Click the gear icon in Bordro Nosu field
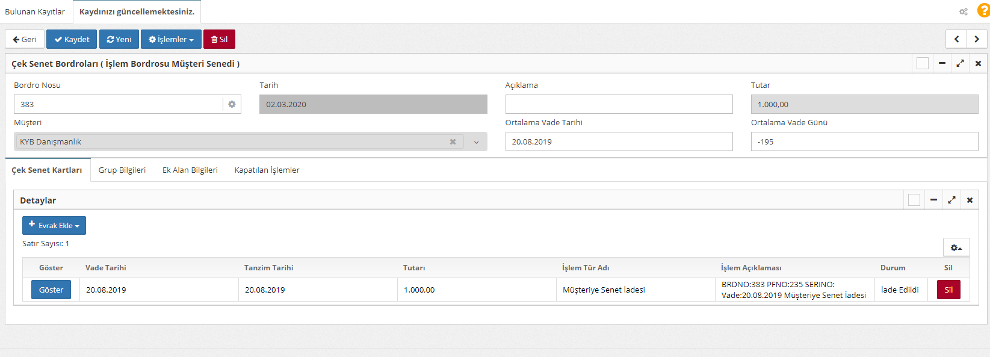The height and width of the screenshot is (357, 990). 232,104
